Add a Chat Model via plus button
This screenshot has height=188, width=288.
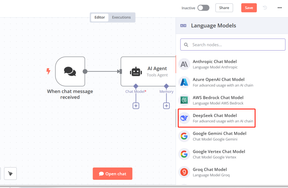(x=136, y=106)
